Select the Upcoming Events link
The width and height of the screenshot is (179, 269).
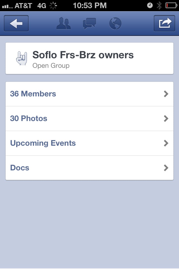43,143
